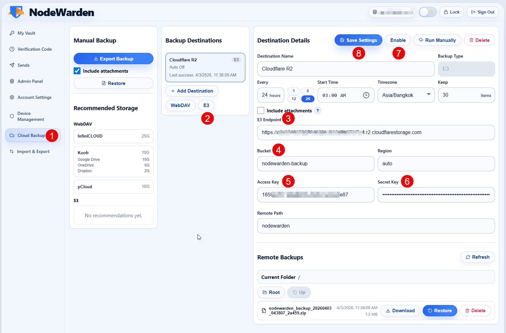This screenshot has height=333, width=506.
Task: Select the Cloudflare R2 destination card
Action: (205, 67)
